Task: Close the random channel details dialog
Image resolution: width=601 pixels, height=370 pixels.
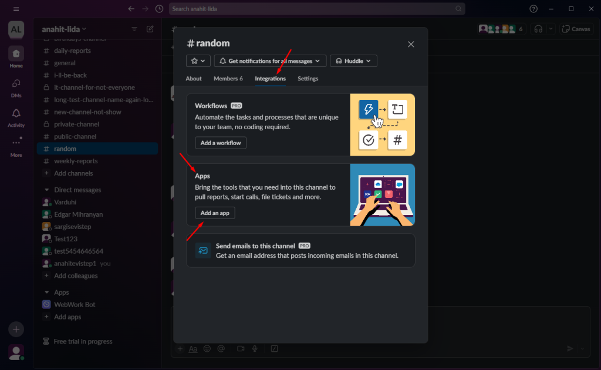Action: (x=411, y=45)
